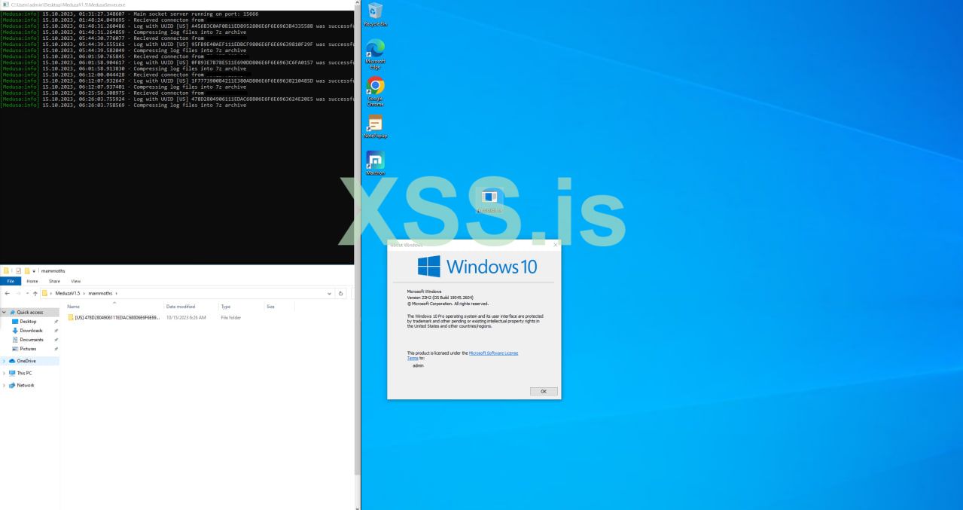This screenshot has height=510, width=963.
Task: Select the Pictures pin in Quick access
Action: tap(29, 348)
